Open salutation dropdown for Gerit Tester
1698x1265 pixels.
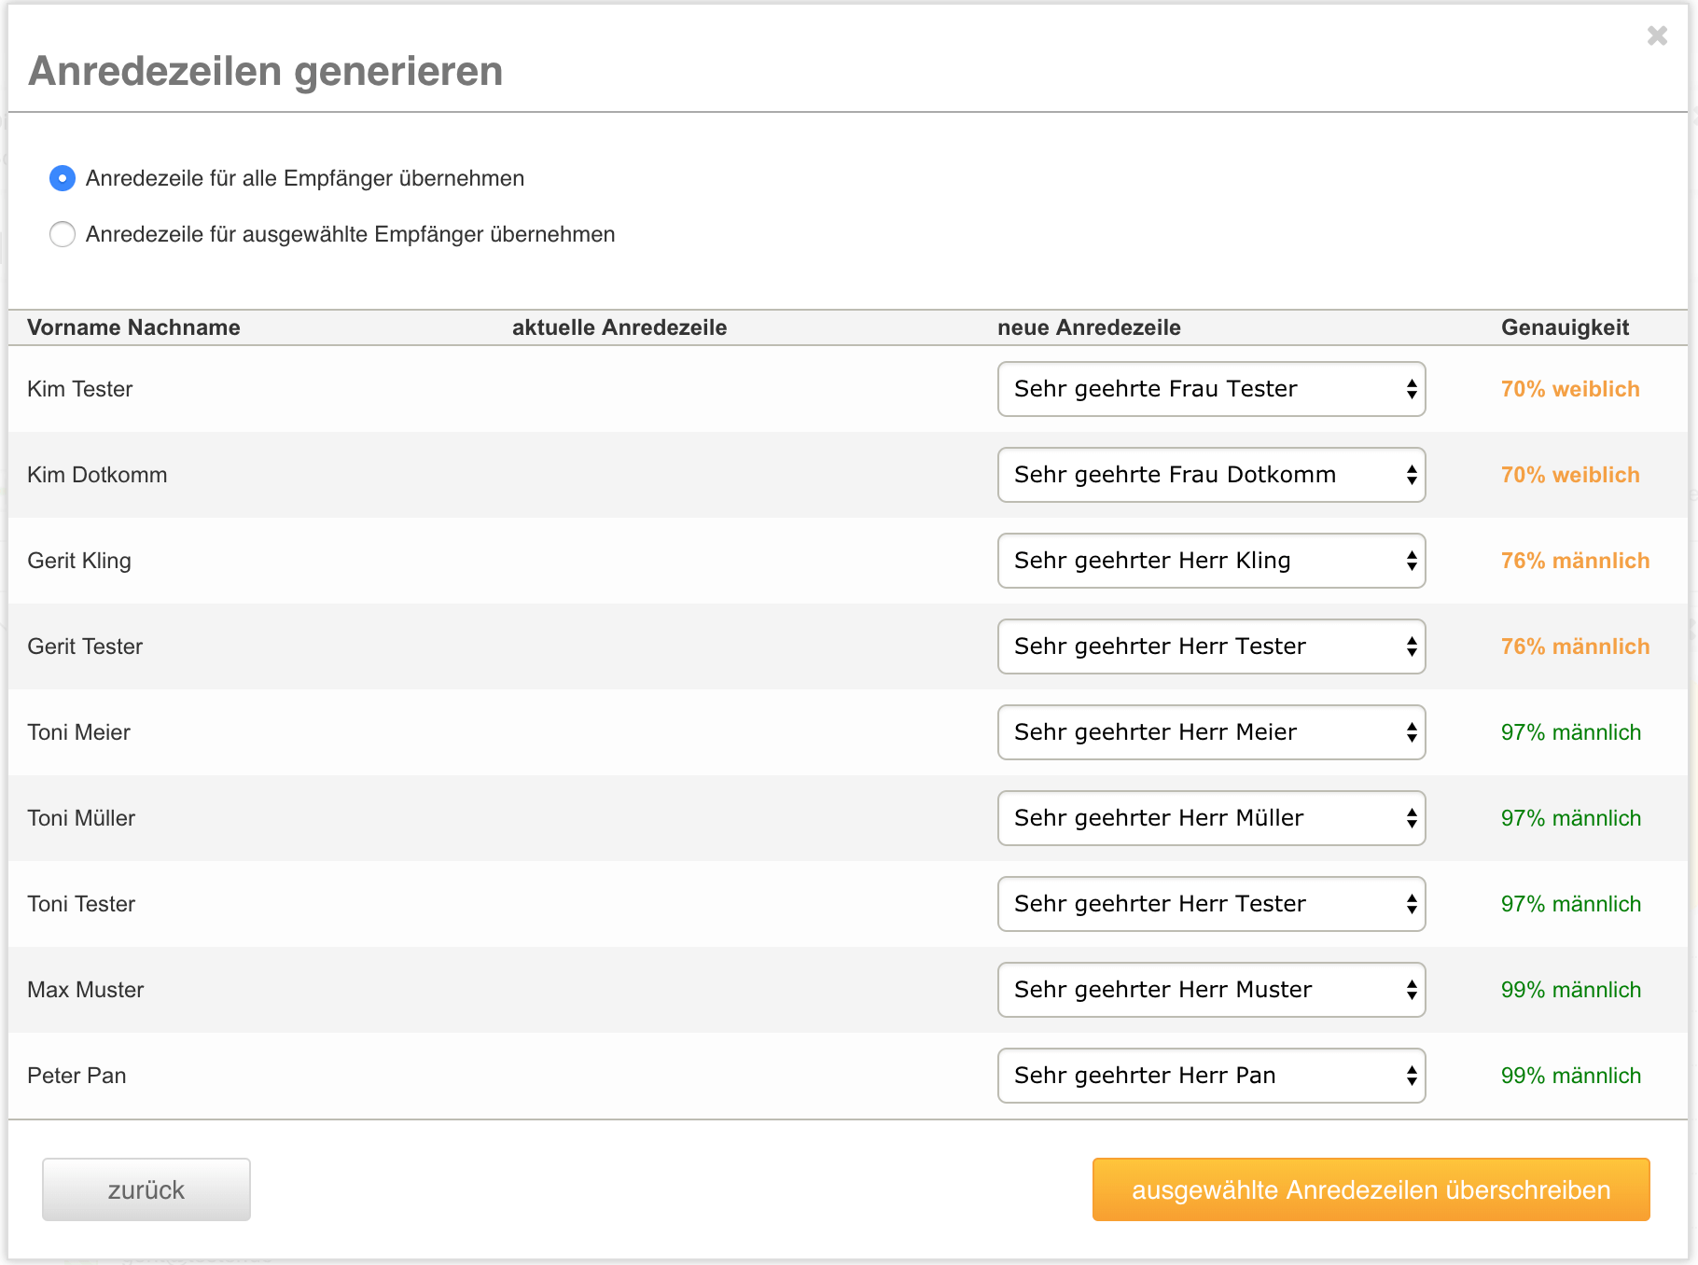click(1211, 646)
